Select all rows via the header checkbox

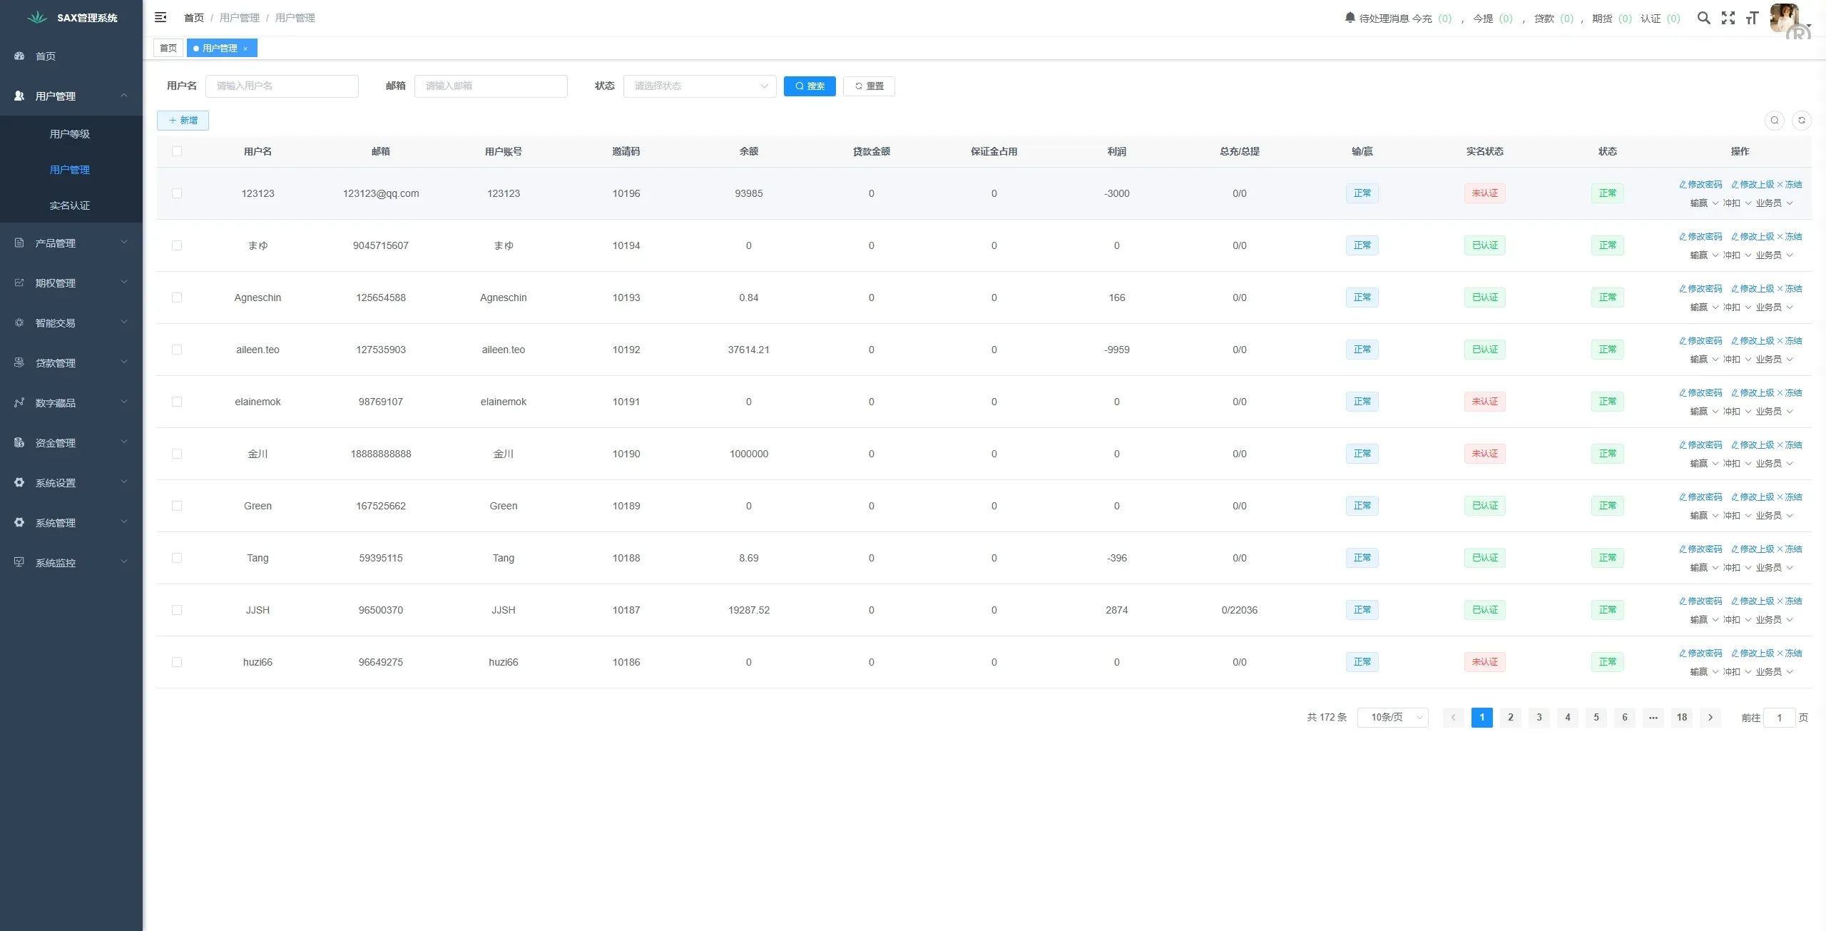(178, 151)
